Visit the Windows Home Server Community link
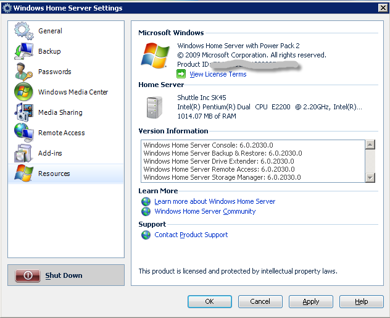 click(205, 211)
